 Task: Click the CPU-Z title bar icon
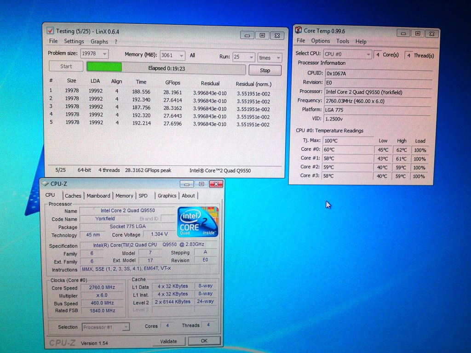point(45,183)
